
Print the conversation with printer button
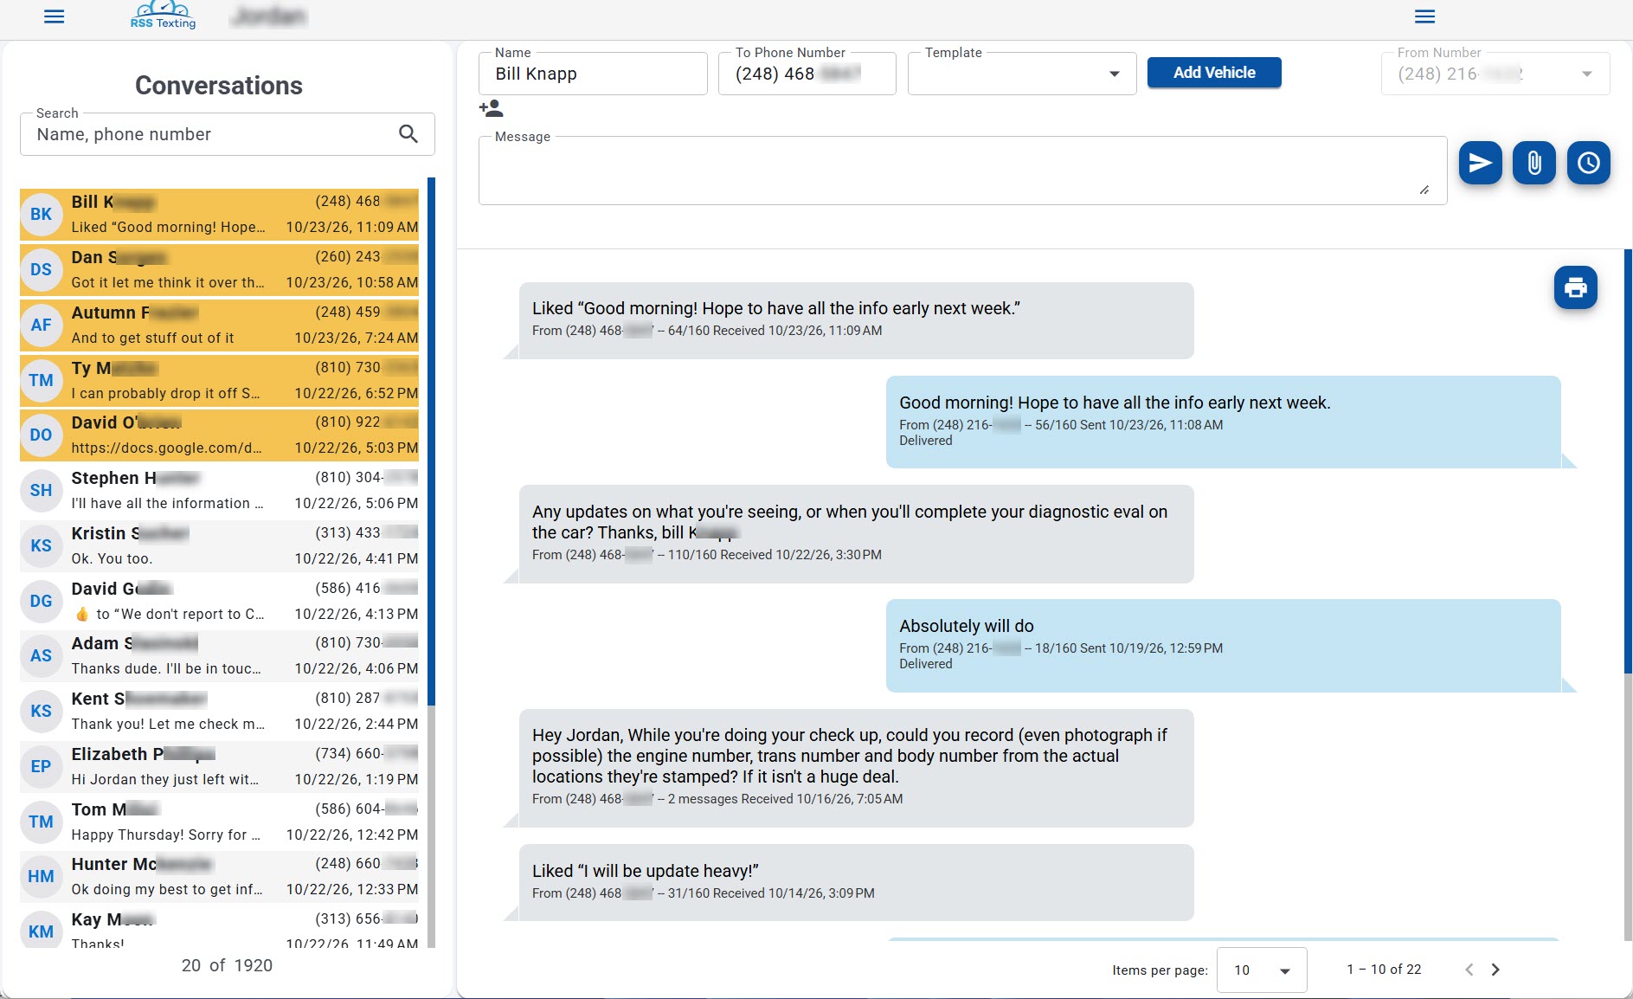(1575, 287)
